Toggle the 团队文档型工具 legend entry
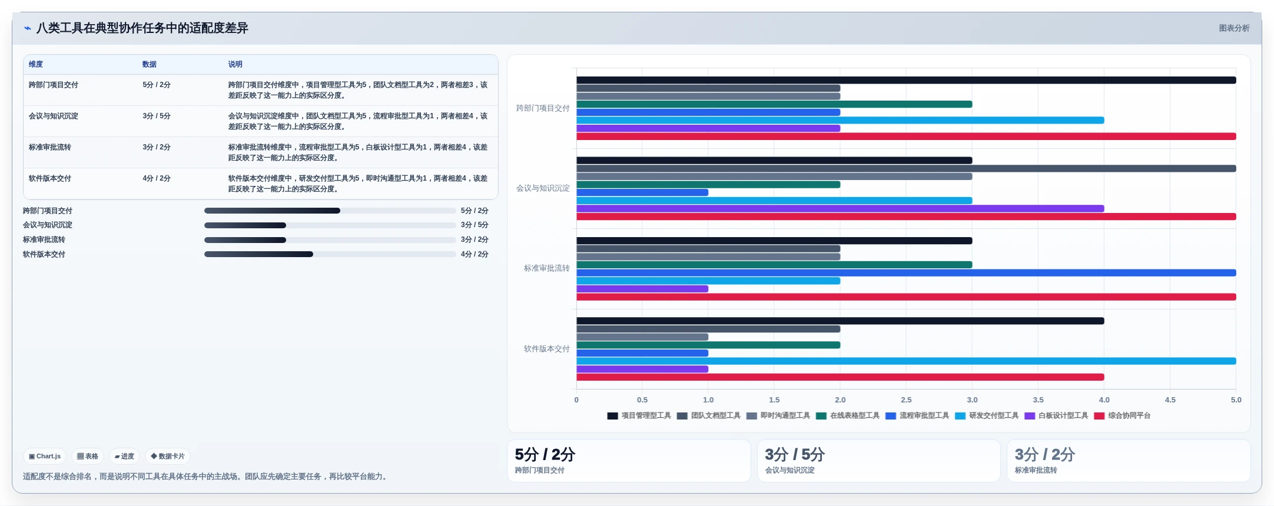 point(709,416)
